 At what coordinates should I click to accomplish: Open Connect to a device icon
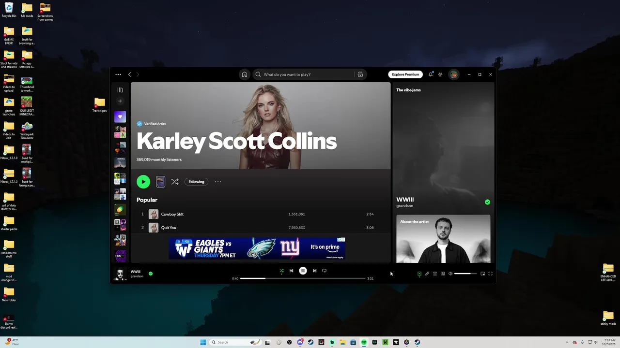tap(443, 274)
